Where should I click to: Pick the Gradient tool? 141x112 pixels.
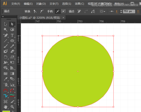[12, 74]
